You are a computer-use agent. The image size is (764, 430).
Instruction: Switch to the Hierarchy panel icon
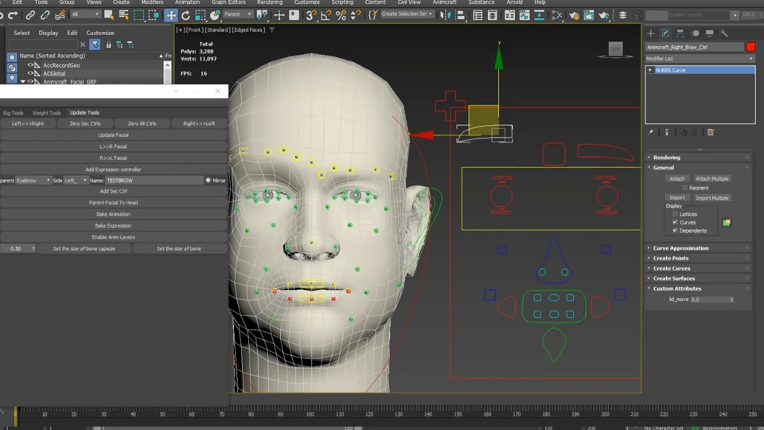tap(680, 33)
